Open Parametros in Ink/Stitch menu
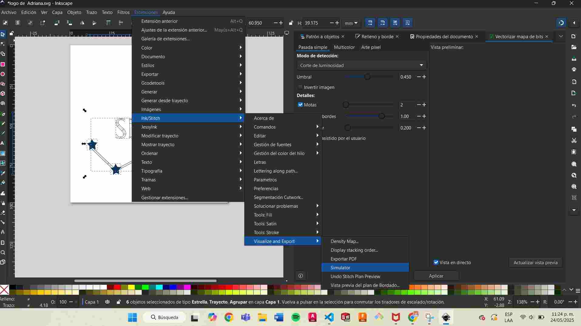 pyautogui.click(x=283, y=180)
